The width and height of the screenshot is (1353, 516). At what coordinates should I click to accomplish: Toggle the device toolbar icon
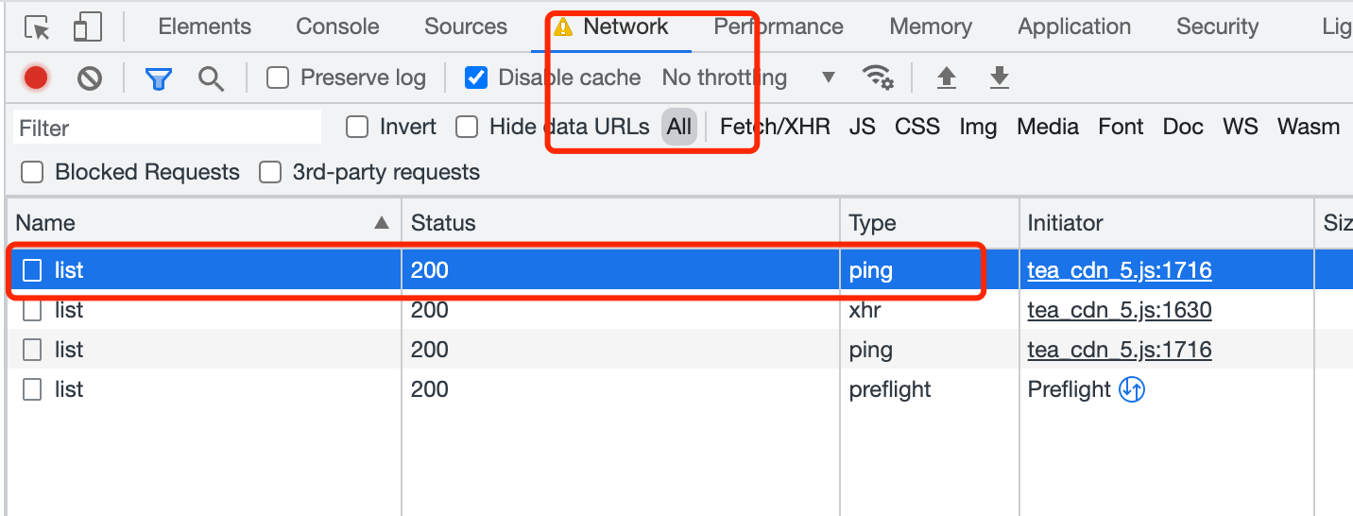(x=87, y=27)
